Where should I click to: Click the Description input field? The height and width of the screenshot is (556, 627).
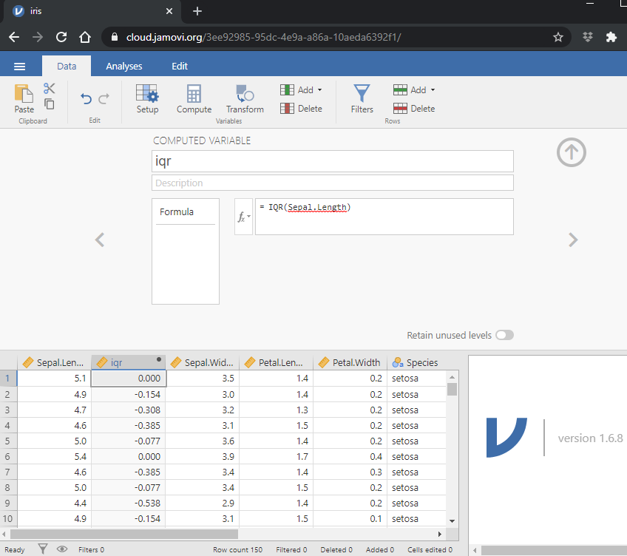332,183
